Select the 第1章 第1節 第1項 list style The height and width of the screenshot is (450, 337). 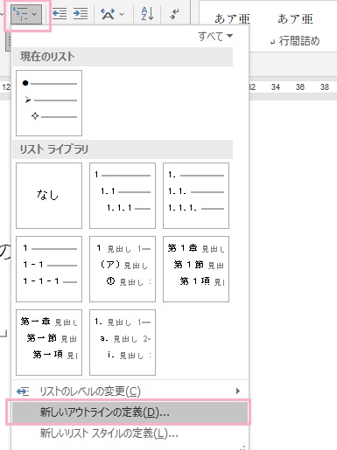[x=196, y=269]
